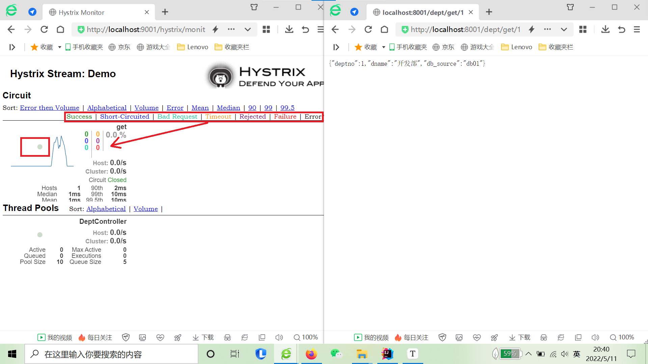This screenshot has width=648, height=364.
Task: Open a new tab in the right browser
Action: click(489, 12)
